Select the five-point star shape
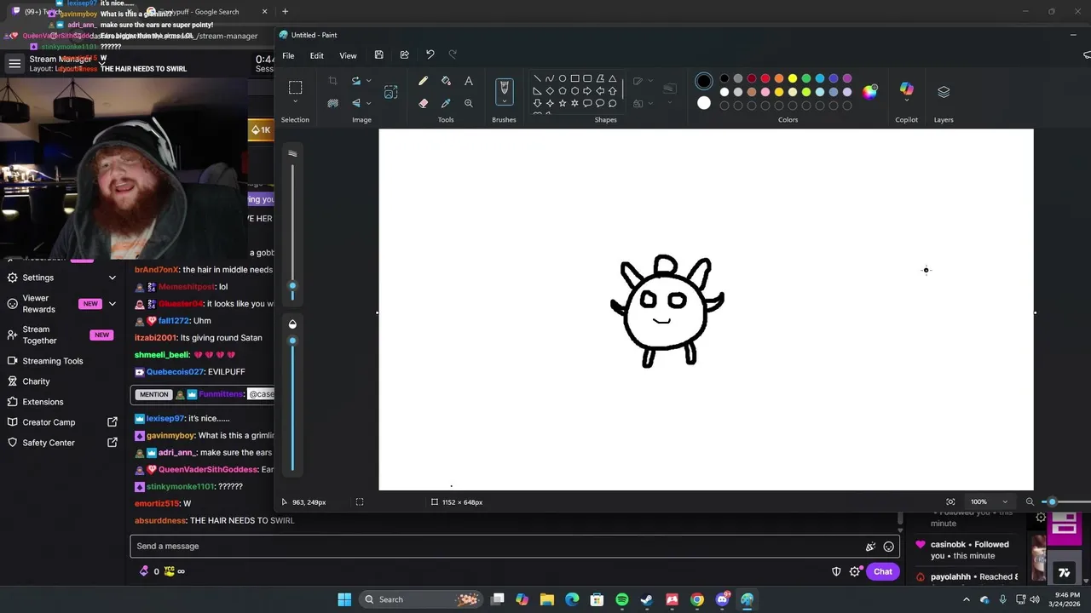Viewport: 1091px width, 613px height. point(562,103)
